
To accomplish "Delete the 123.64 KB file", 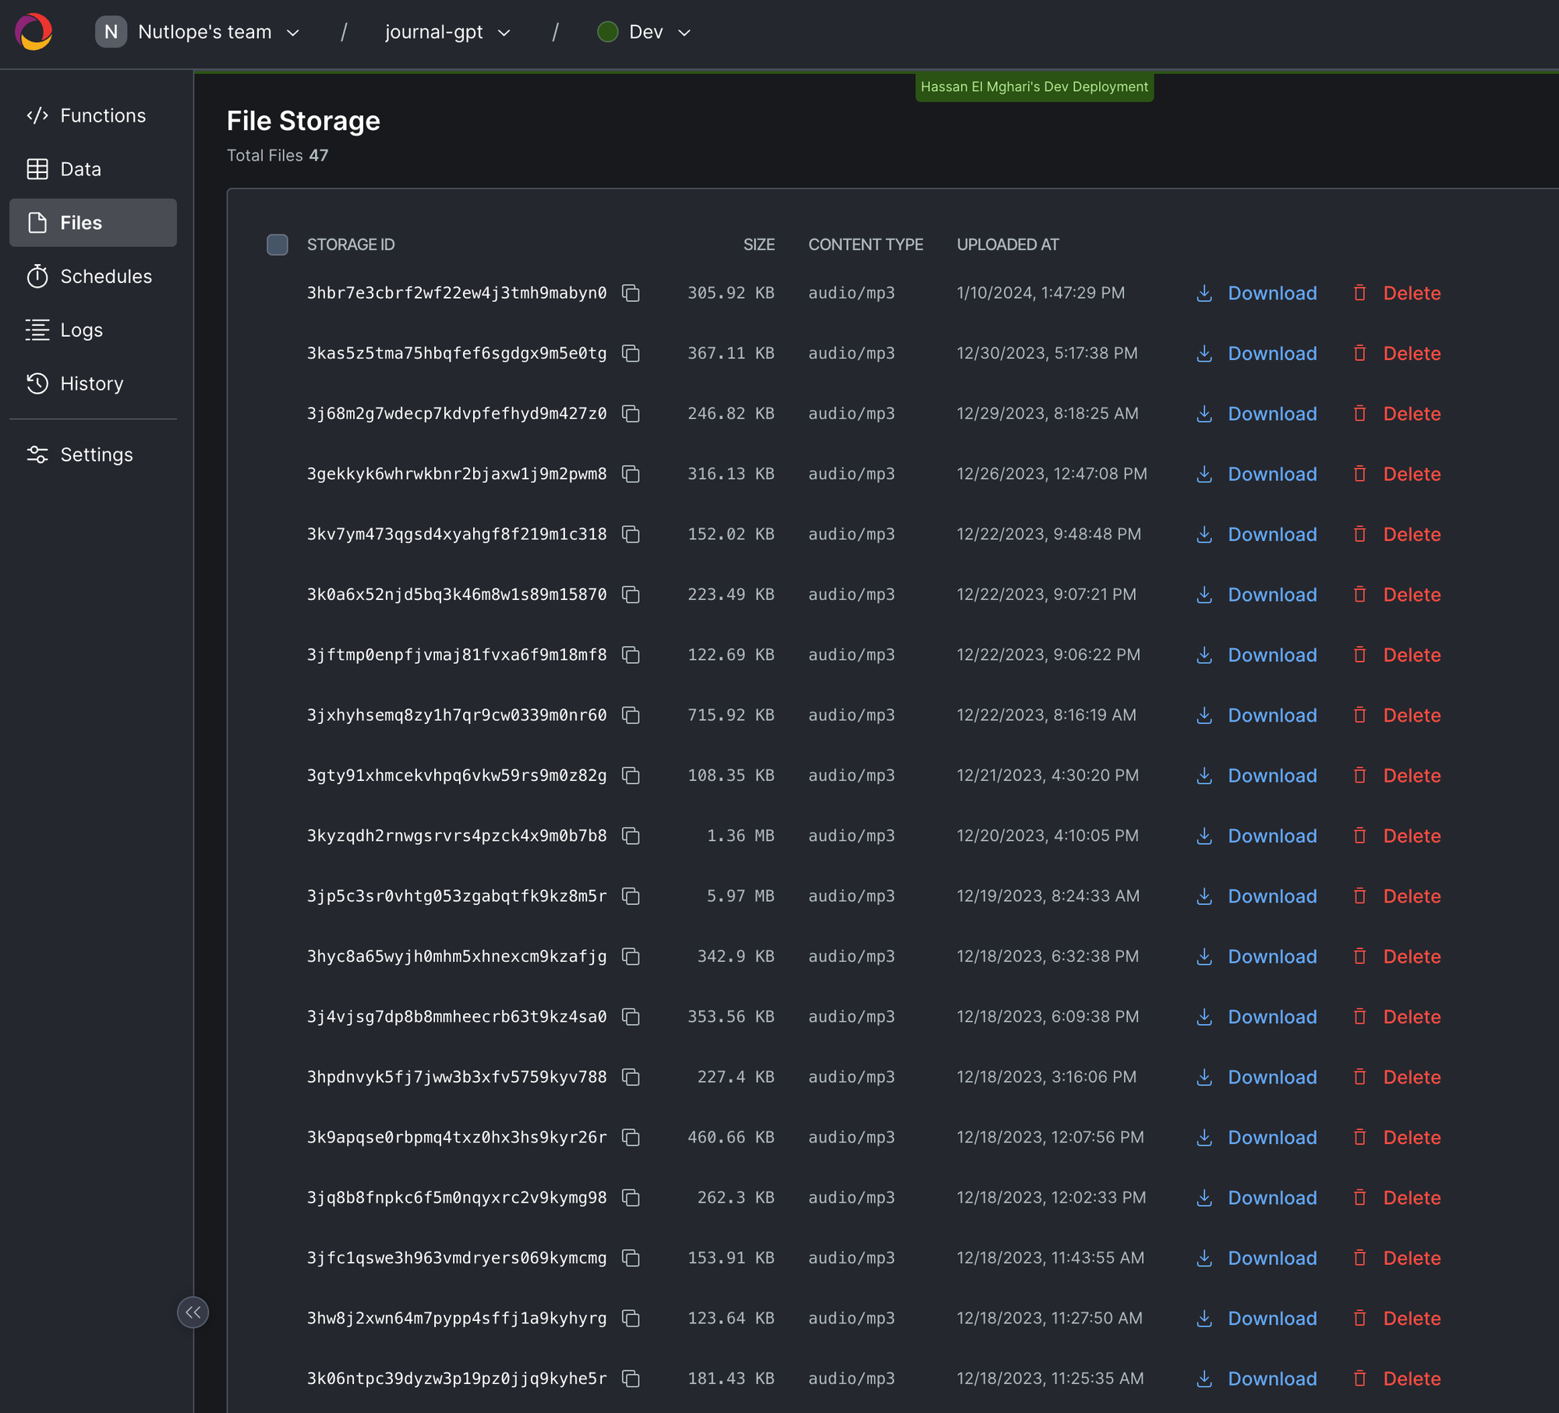I will [1396, 1318].
